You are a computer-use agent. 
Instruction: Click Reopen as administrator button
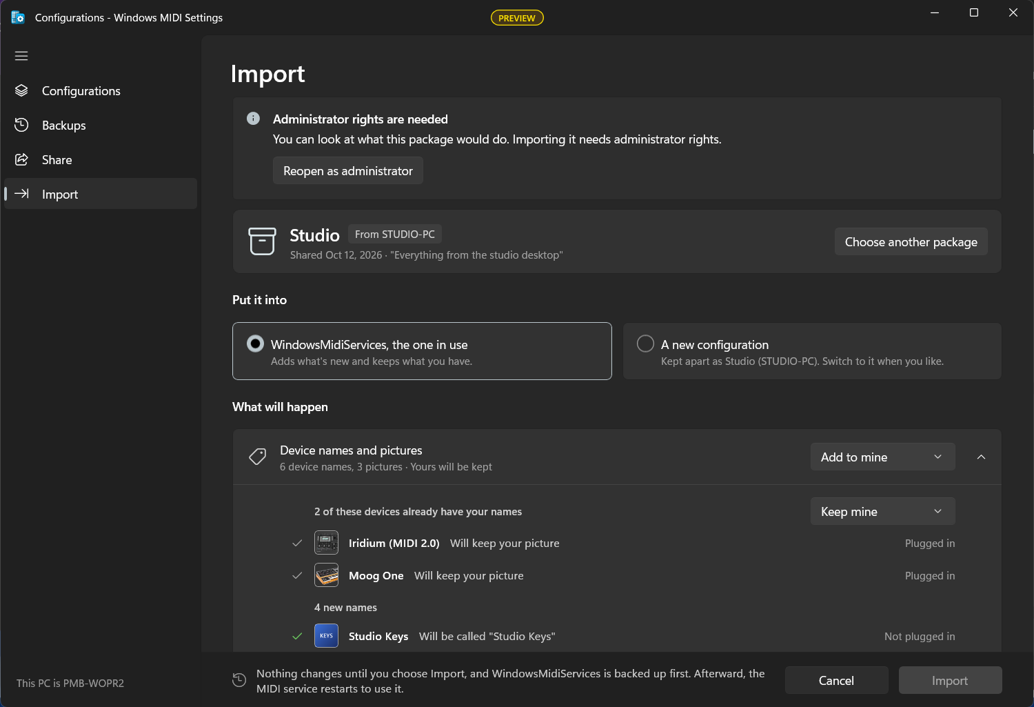click(x=348, y=170)
